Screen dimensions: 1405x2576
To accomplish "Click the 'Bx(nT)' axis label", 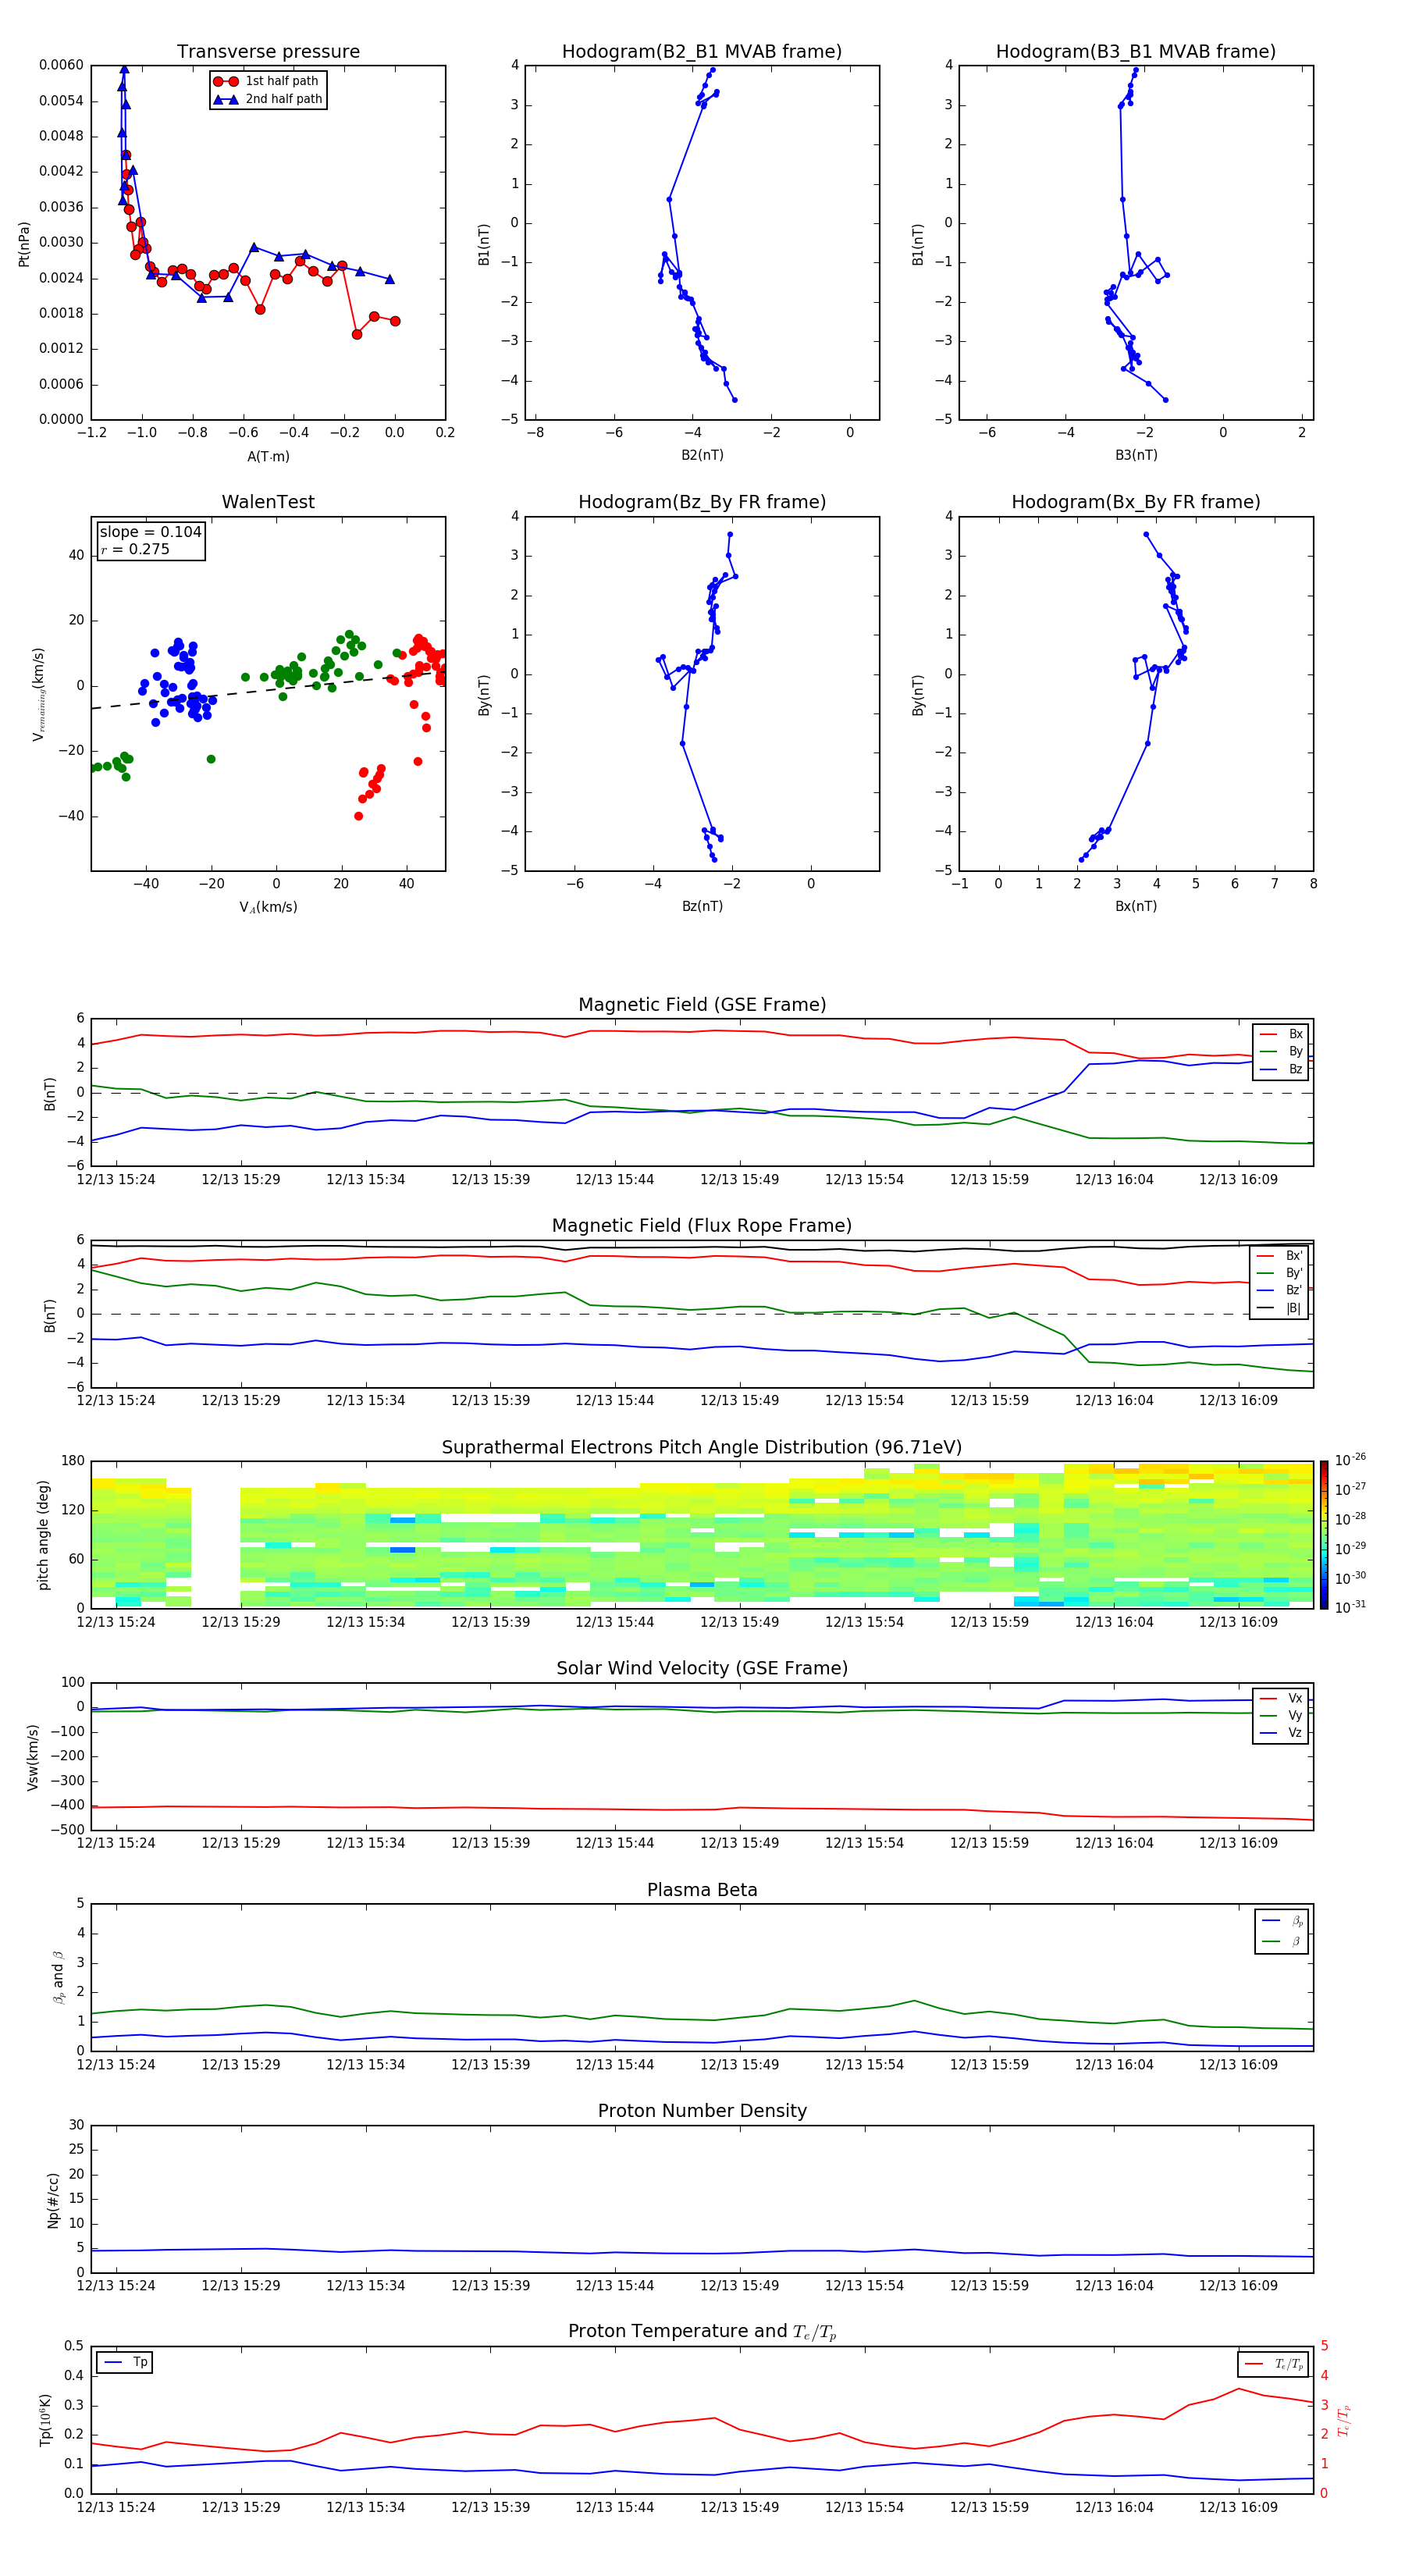I will [1136, 906].
